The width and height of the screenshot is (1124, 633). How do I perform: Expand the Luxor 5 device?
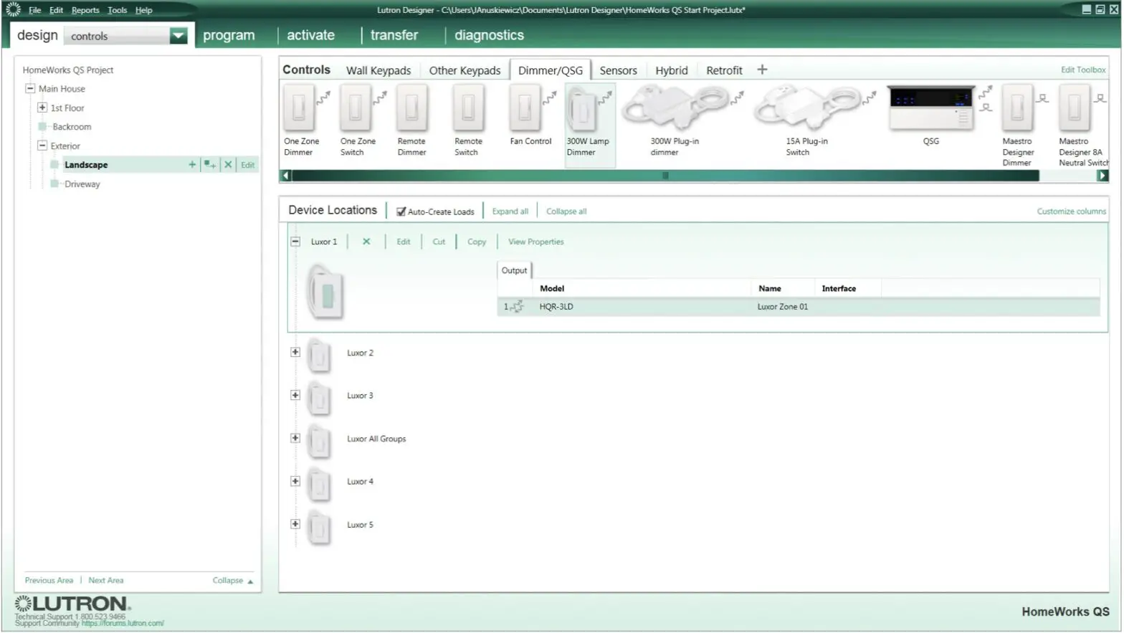pos(295,524)
